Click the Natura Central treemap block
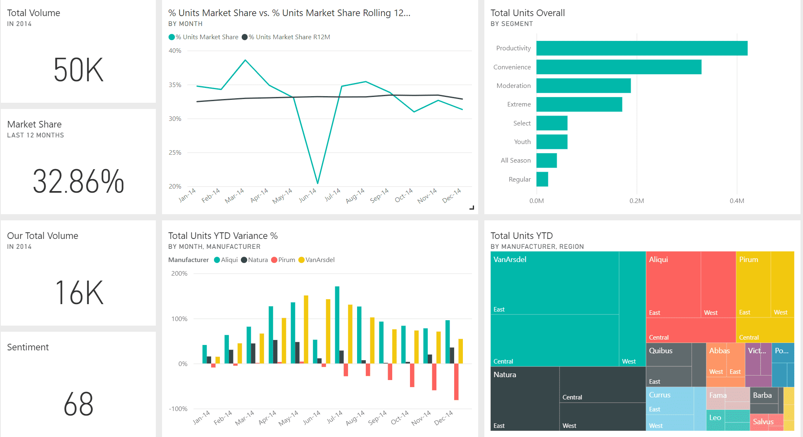Screen dimensions: 803x437 point(602,385)
